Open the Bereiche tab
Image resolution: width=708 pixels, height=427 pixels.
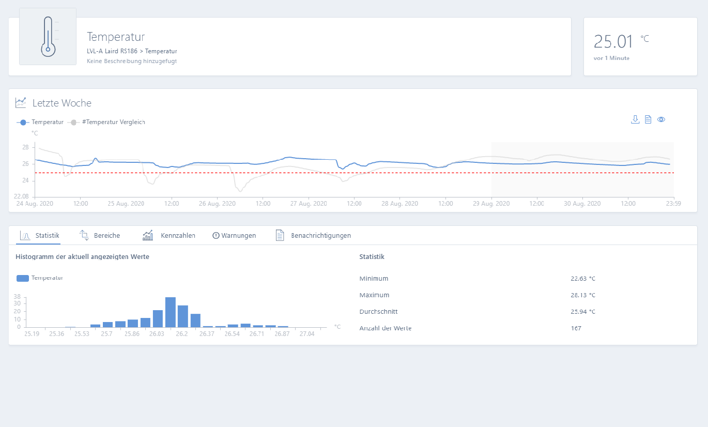[x=107, y=236]
